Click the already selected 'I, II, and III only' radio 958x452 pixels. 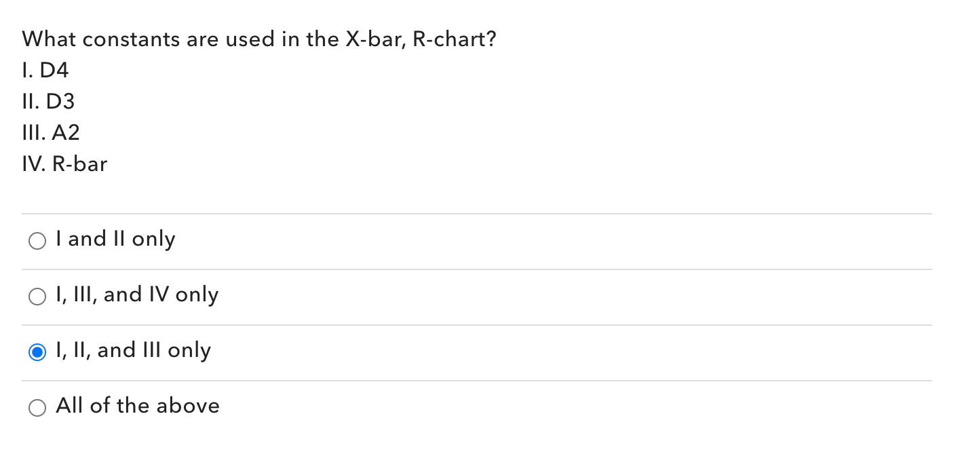[x=37, y=352]
